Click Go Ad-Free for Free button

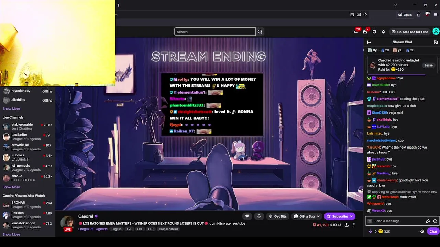click(x=410, y=32)
